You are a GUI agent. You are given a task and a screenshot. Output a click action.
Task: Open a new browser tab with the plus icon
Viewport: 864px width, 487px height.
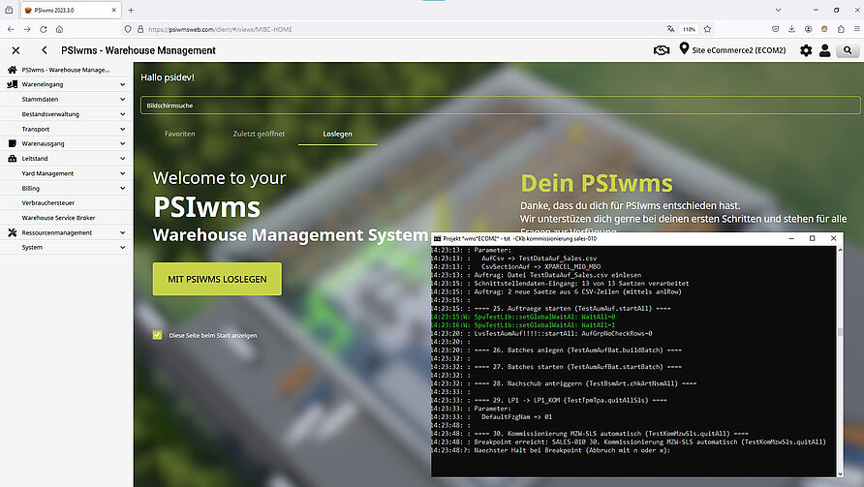[131, 10]
